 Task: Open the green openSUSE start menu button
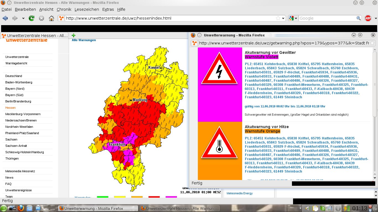click(4, 208)
